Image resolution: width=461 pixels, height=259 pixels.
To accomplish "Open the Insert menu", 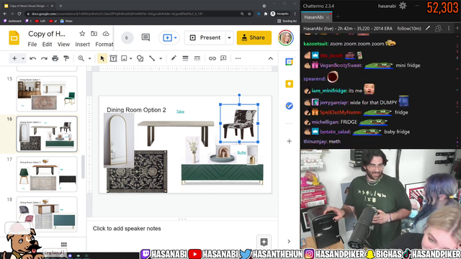I will pos(83,45).
